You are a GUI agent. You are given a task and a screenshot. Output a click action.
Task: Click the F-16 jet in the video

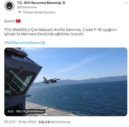50,80
